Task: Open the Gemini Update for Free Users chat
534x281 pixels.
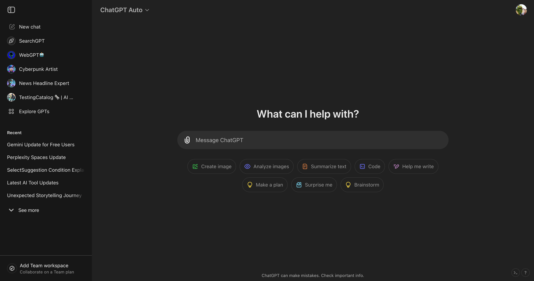Action: tap(41, 144)
